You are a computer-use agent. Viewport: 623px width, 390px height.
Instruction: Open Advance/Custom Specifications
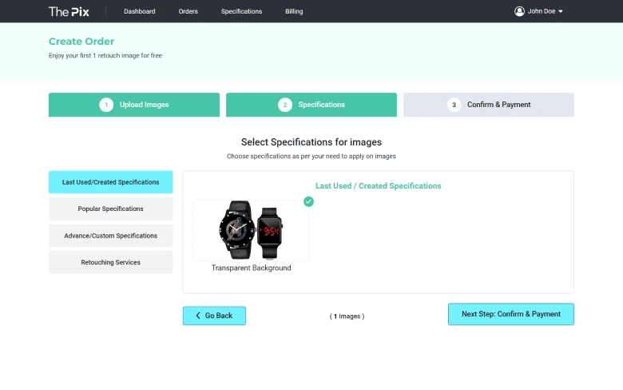pos(110,236)
